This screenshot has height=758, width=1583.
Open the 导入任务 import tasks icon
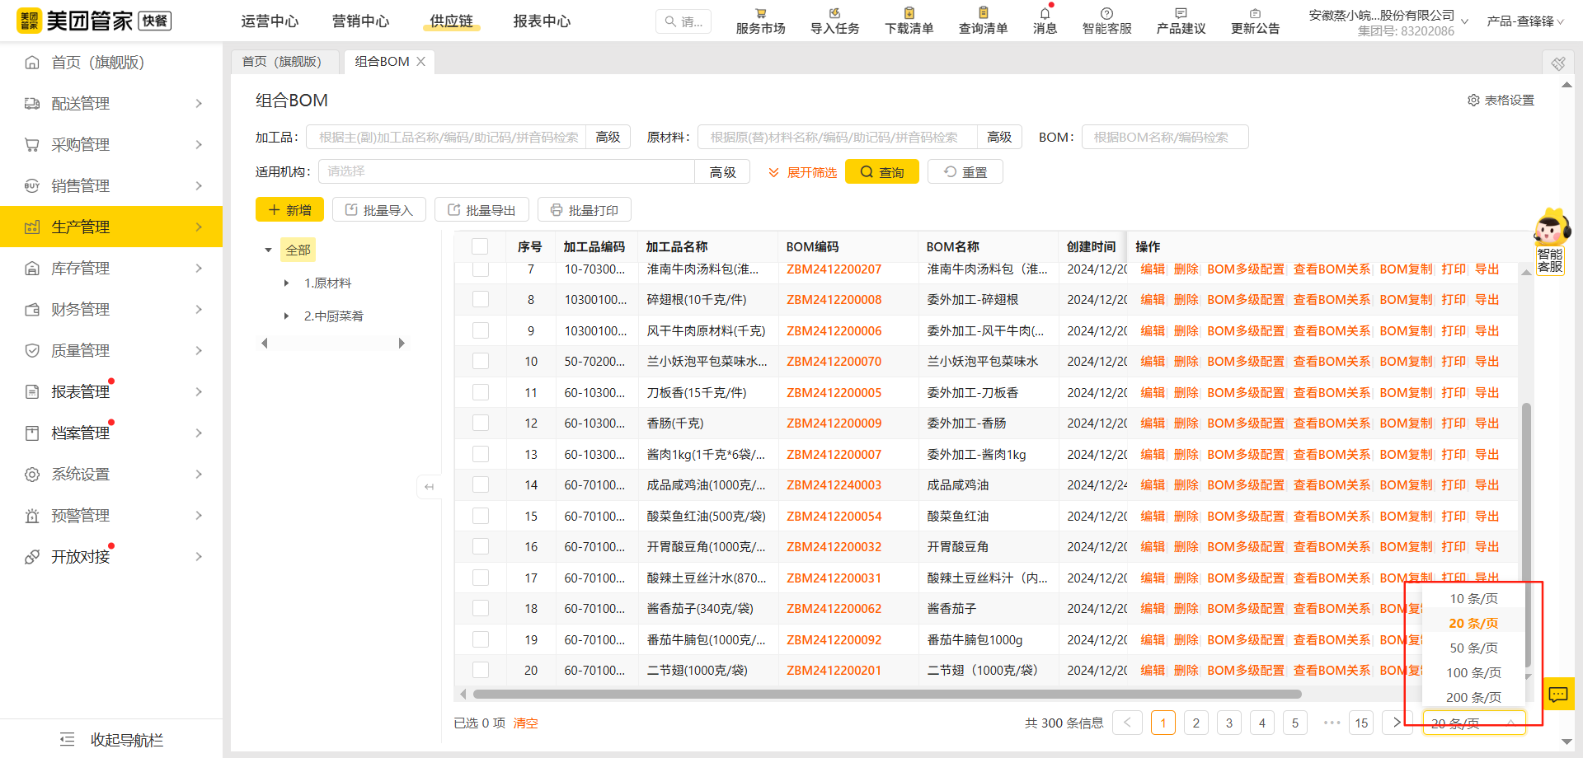pyautogui.click(x=834, y=14)
